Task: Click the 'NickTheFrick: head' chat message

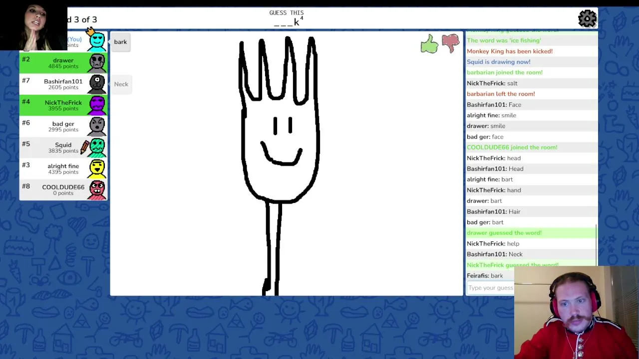Action: click(x=494, y=158)
